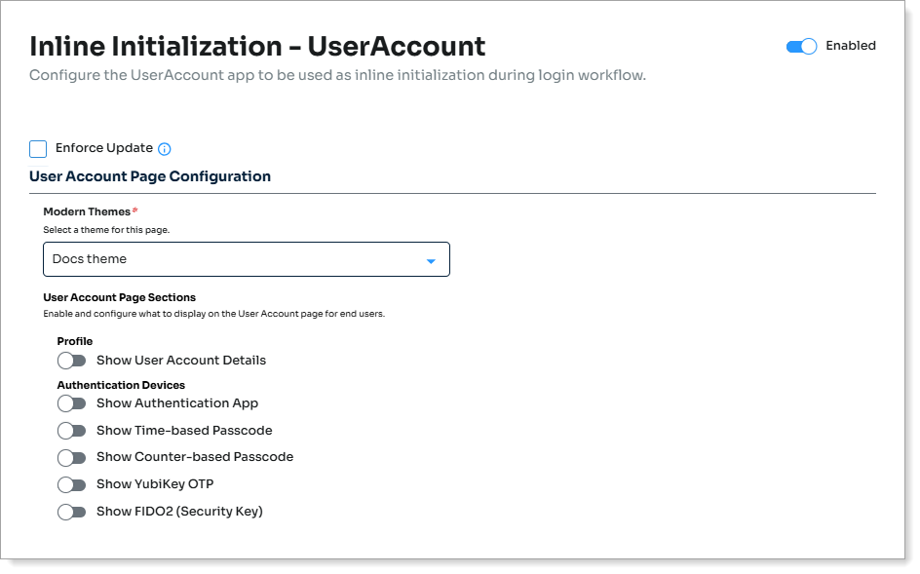Click the Show User Account Details label
Screen dimensions: 920x574
tap(180, 361)
